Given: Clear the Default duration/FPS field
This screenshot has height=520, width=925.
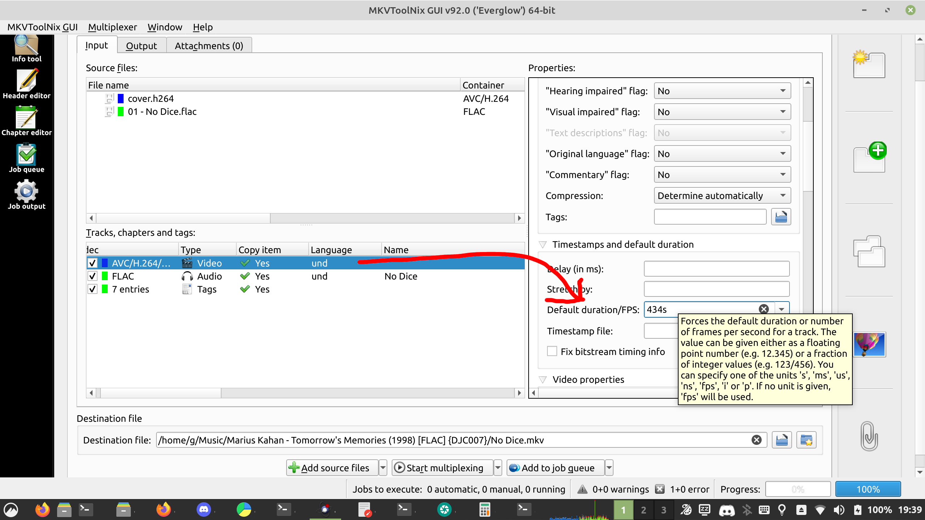Looking at the screenshot, I should point(763,309).
